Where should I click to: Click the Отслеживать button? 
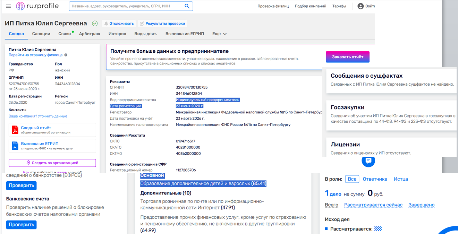(119, 24)
